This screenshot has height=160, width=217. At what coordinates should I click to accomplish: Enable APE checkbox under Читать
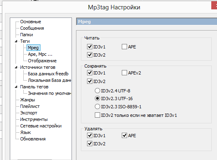(124, 47)
